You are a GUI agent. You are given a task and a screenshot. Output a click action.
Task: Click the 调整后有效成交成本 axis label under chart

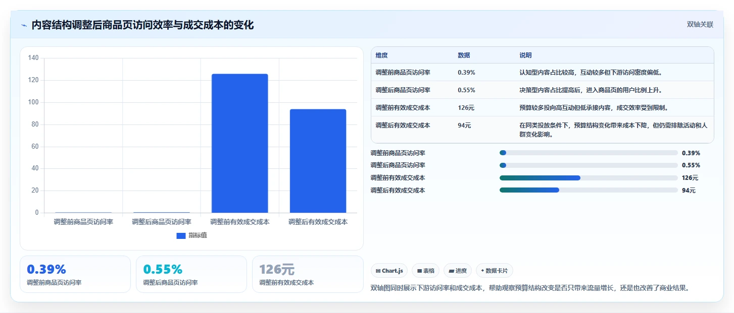point(318,222)
